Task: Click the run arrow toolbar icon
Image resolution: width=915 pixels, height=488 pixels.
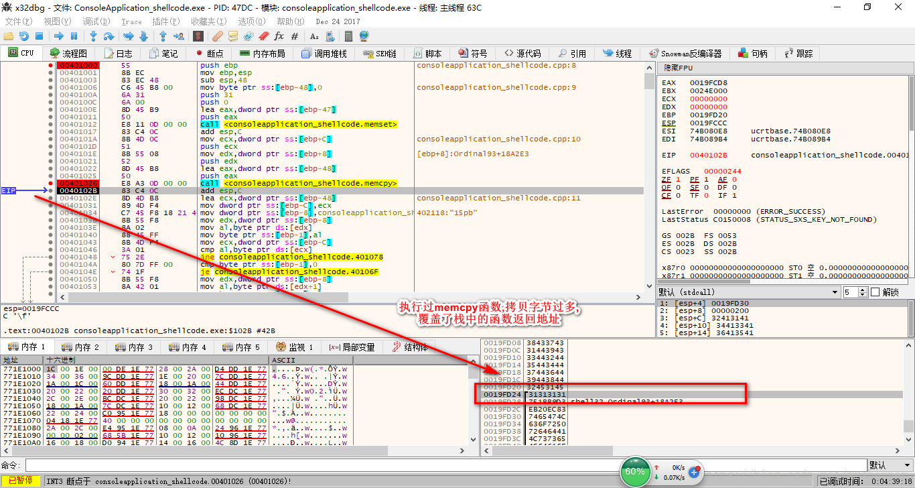Action: coord(59,36)
